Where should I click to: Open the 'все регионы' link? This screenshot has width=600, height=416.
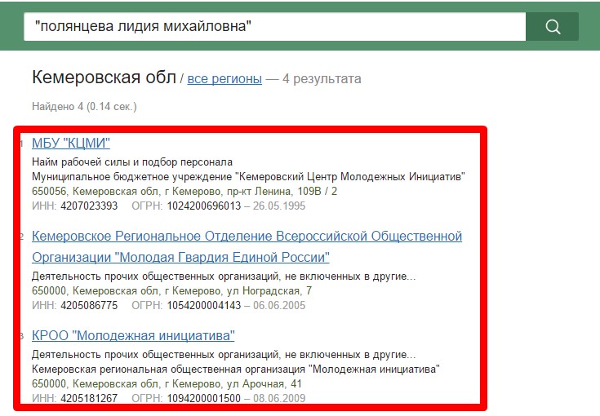coord(224,79)
